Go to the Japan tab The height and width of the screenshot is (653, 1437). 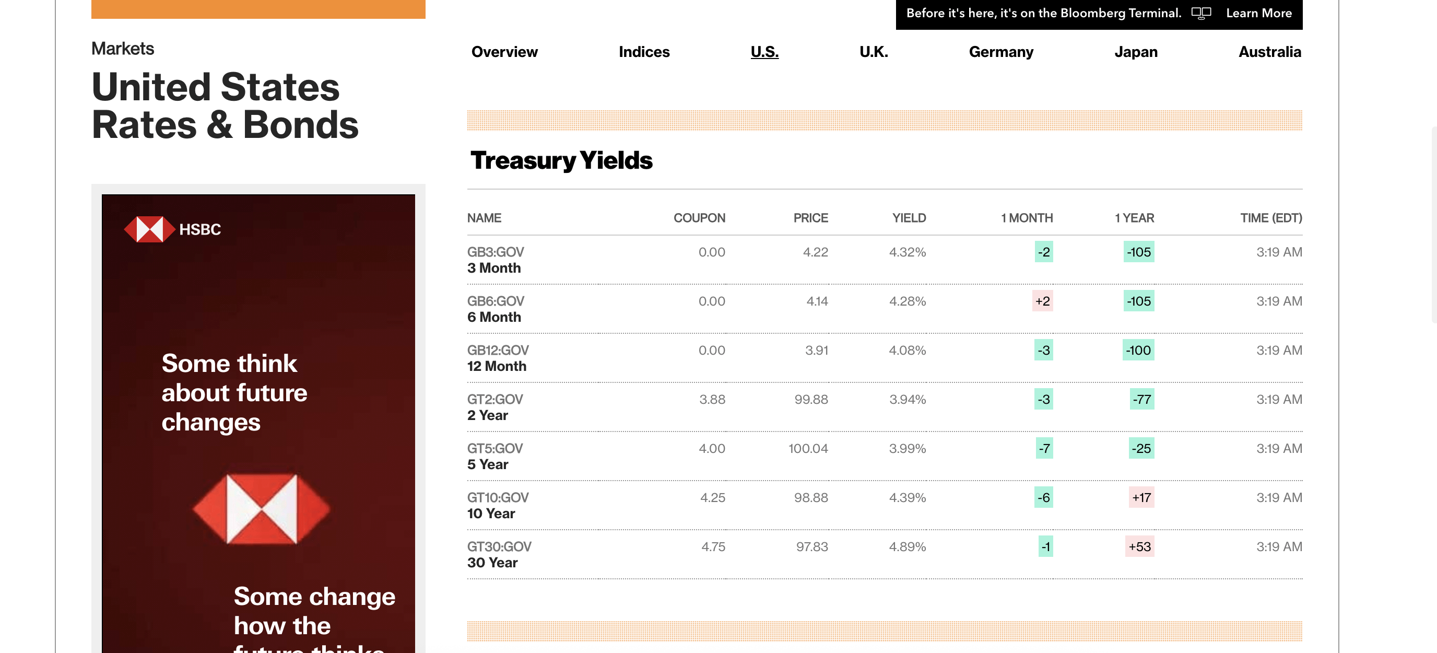click(1136, 52)
